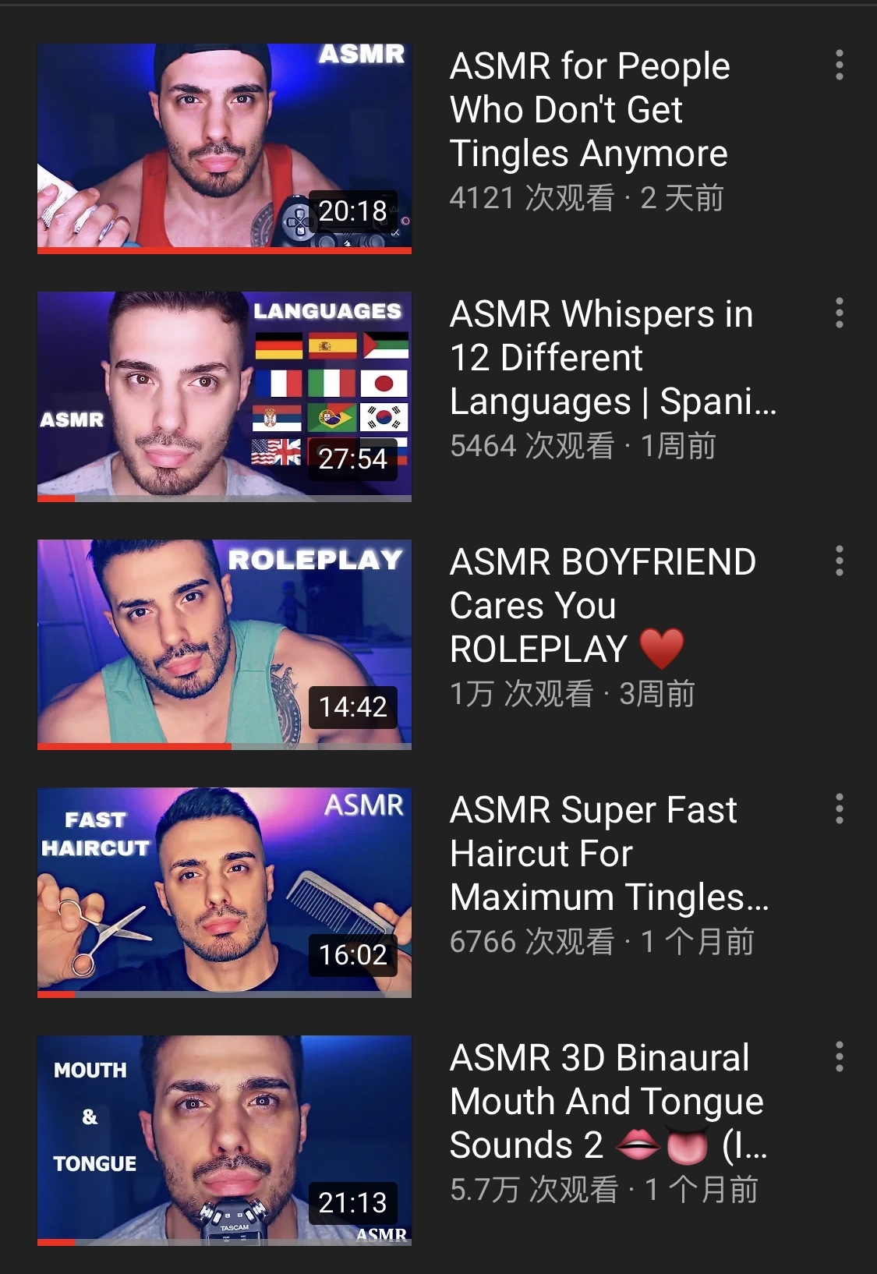This screenshot has height=1274, width=877.
Task: Open more options for Mouth And Tongue Sounds video
Action: click(x=839, y=1056)
